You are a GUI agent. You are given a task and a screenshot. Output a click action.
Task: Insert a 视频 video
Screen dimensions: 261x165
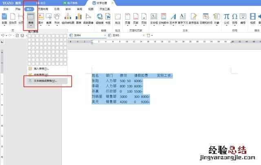(253, 17)
